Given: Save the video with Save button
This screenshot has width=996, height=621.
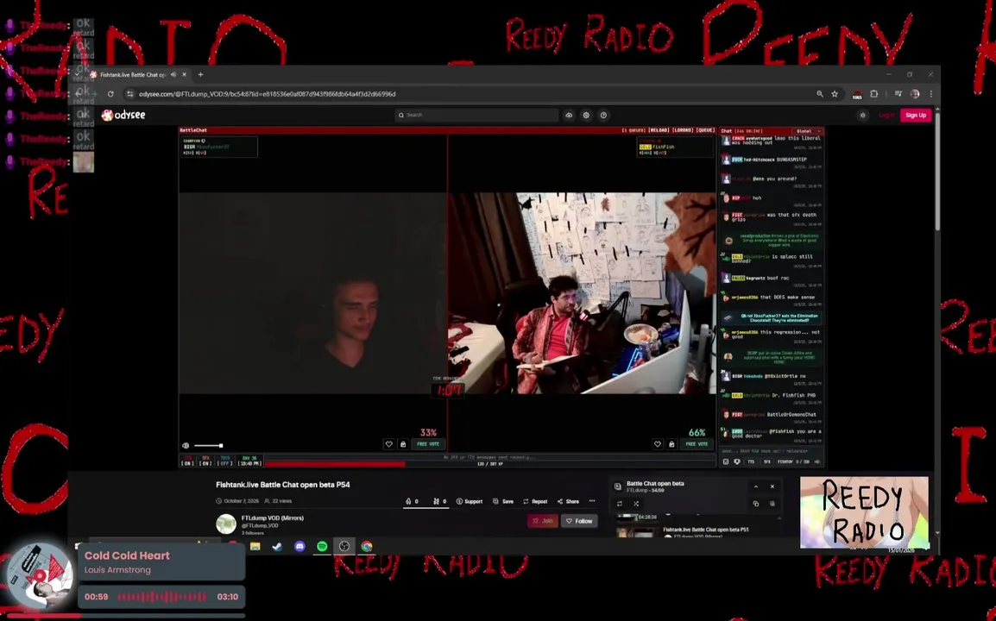Looking at the screenshot, I should pyautogui.click(x=503, y=502).
